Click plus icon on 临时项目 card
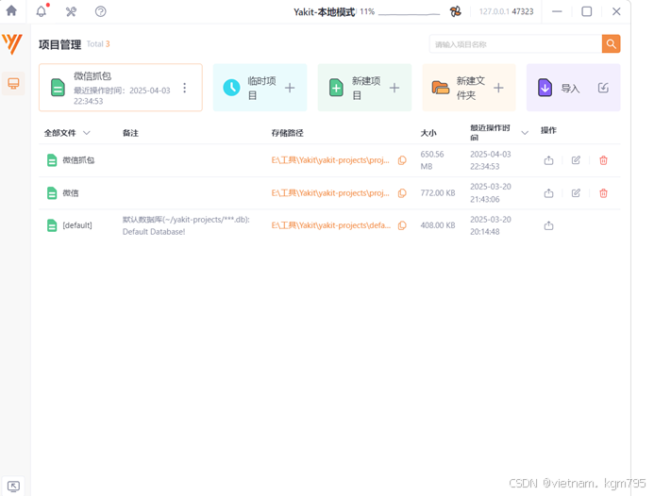Screen dimensions: 654x496 tap(290, 88)
